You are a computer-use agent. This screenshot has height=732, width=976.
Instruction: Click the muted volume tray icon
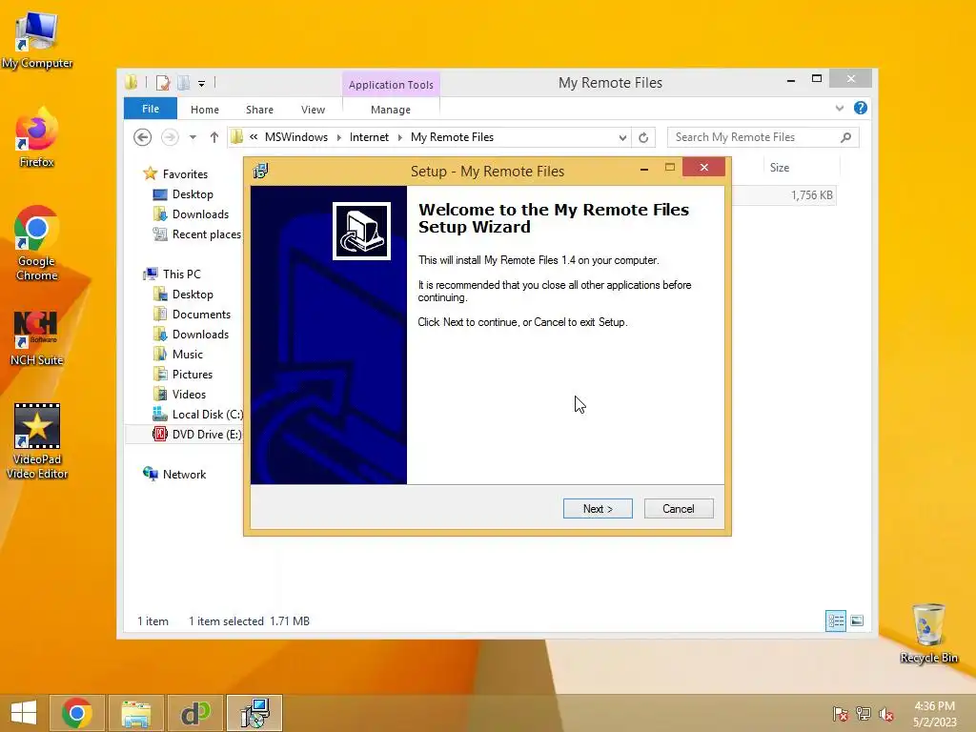tap(886, 714)
